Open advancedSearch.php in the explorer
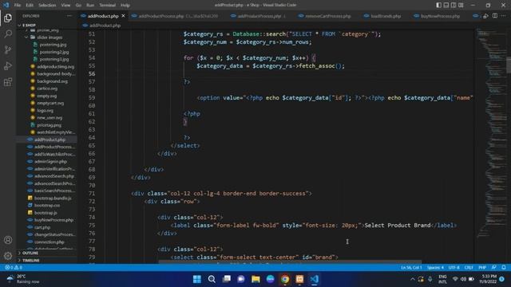511x287 pixels. pyautogui.click(x=54, y=176)
